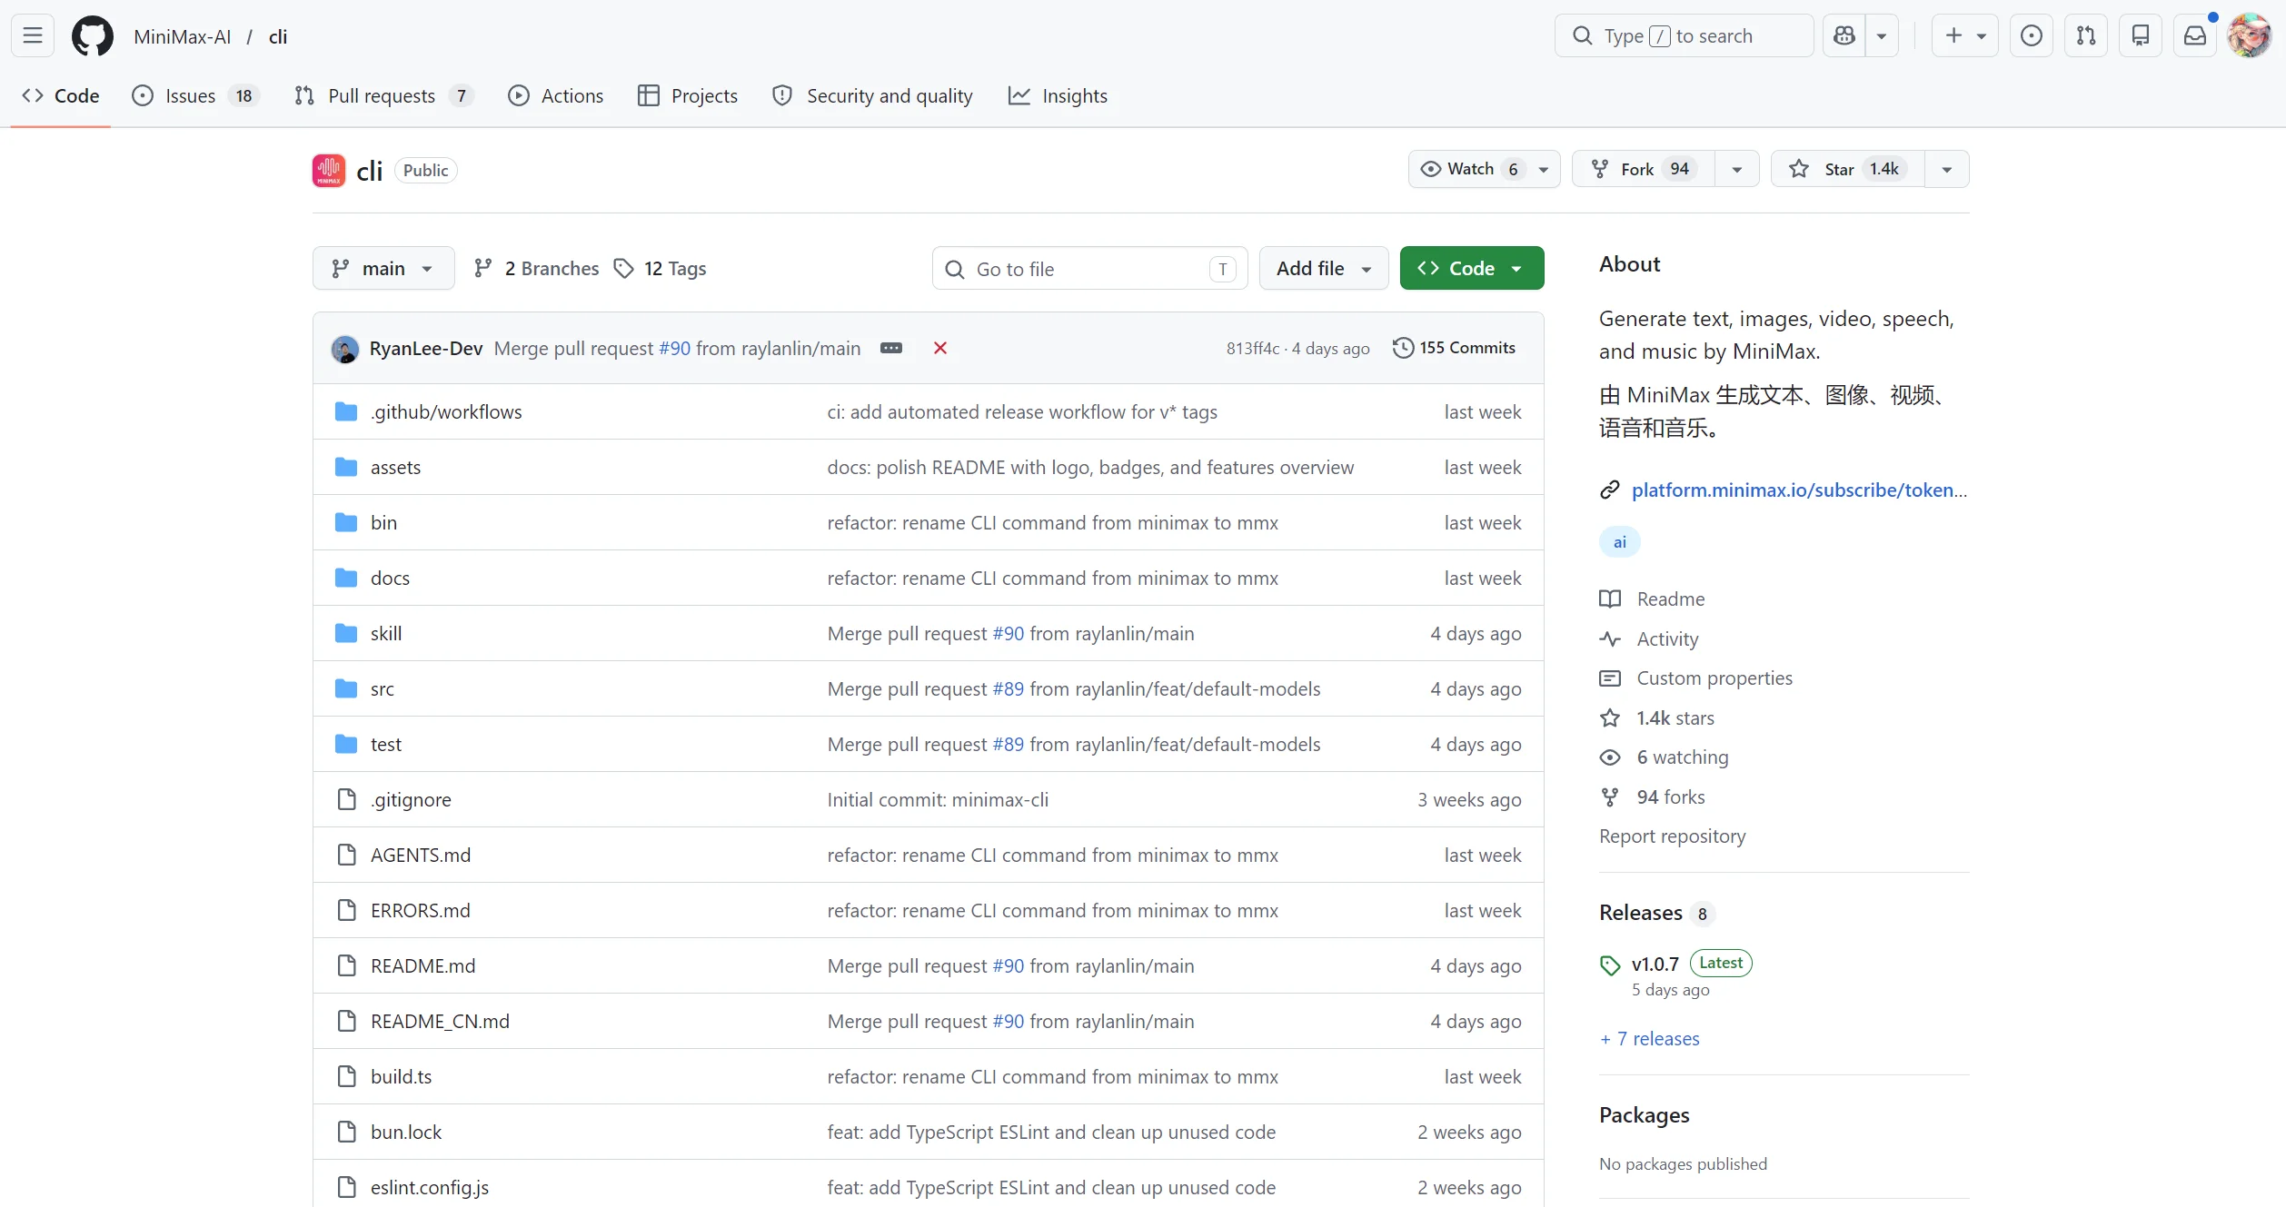Open the Add file dropdown

(x=1323, y=269)
